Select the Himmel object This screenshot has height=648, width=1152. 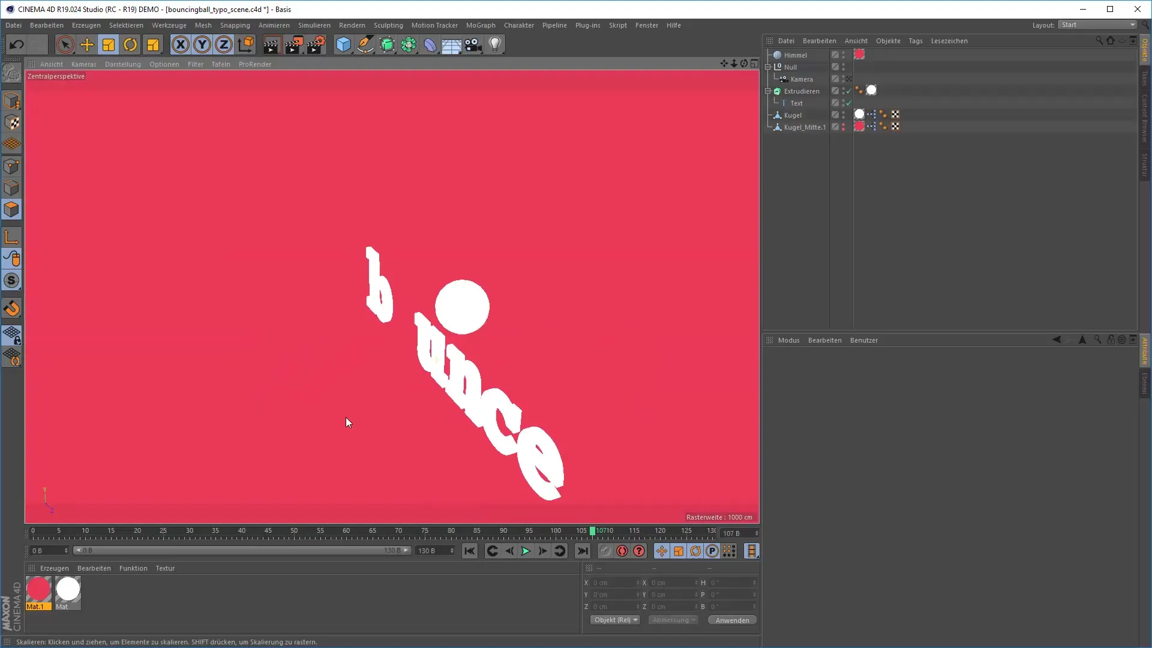point(795,55)
